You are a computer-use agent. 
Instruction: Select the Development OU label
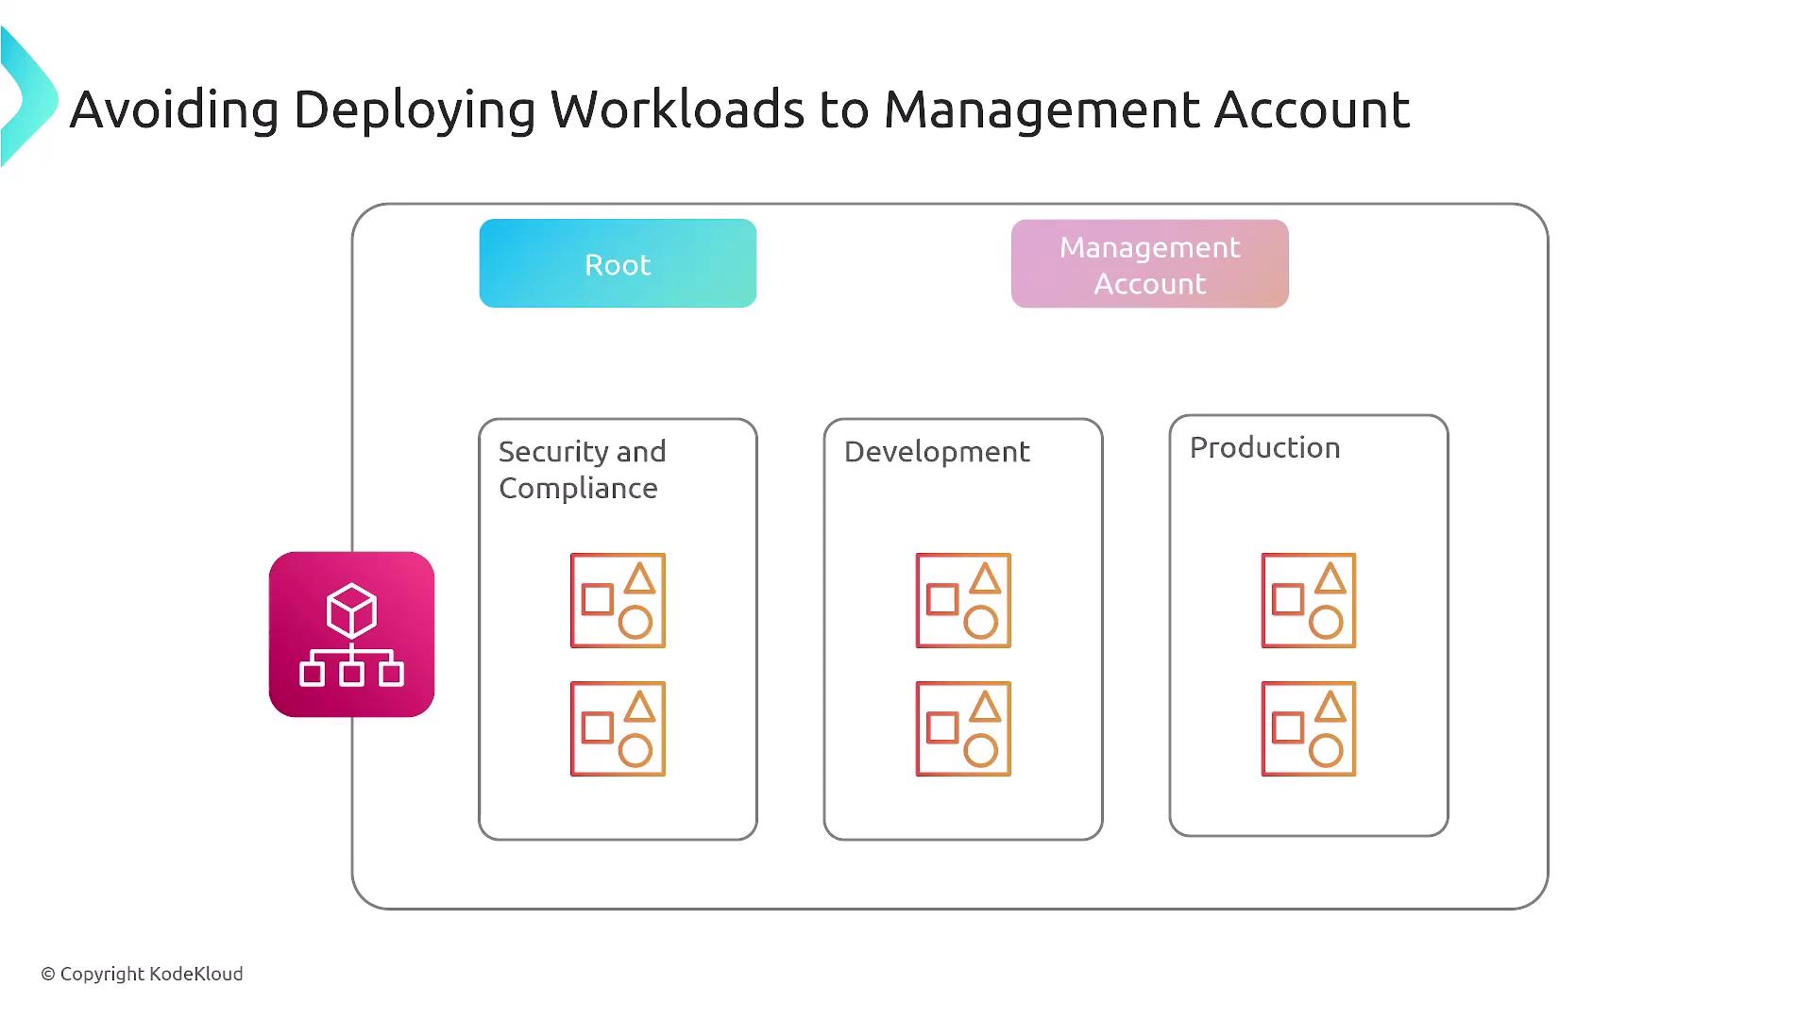coord(936,452)
